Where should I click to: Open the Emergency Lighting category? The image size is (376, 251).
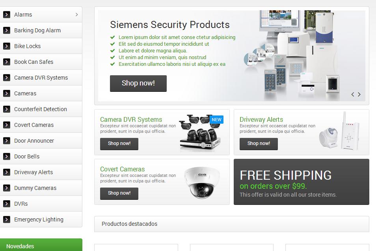[41, 219]
